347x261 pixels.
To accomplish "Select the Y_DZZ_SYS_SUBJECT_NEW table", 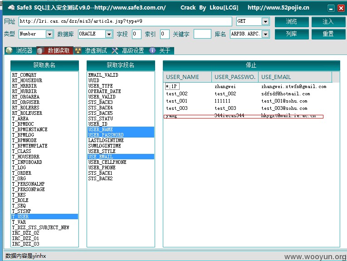I will tap(44, 227).
